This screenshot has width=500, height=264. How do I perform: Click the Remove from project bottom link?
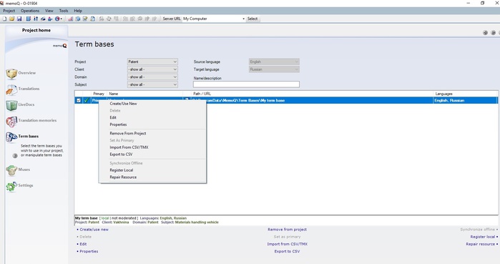coord(287,230)
